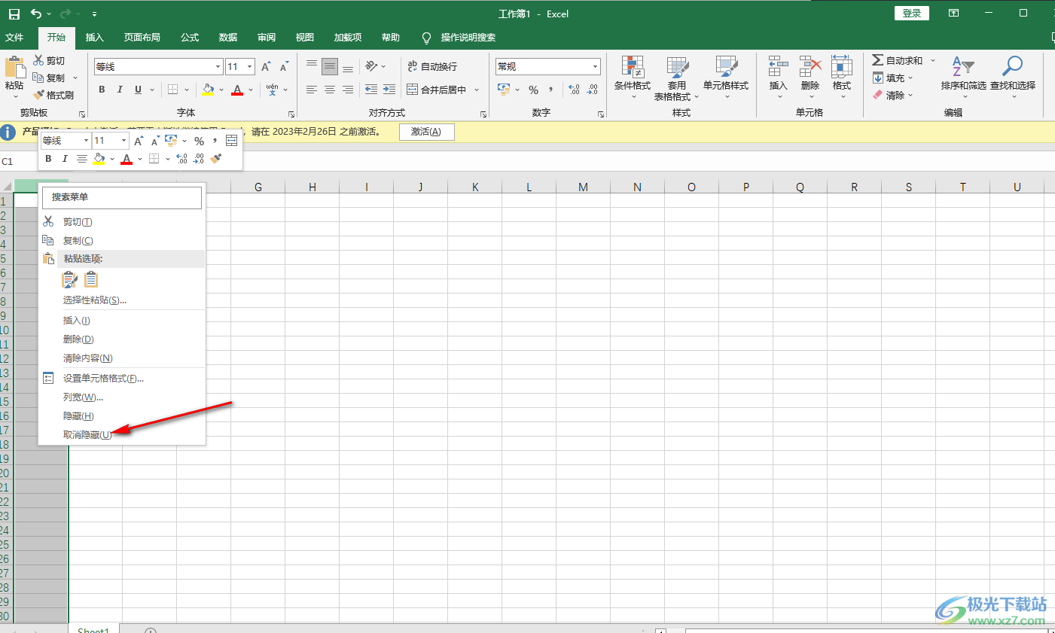The height and width of the screenshot is (633, 1055).
Task: Open number format dropdown (常规)
Action: [594, 66]
